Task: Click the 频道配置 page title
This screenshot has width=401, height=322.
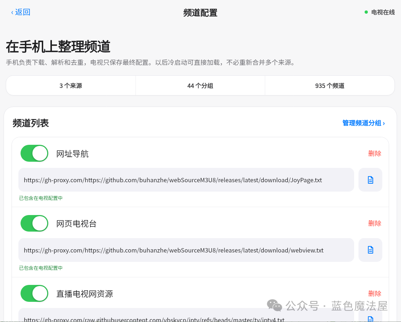Action: click(x=200, y=13)
